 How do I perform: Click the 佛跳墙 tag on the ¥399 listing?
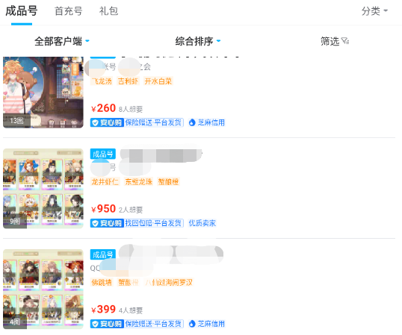point(102,283)
